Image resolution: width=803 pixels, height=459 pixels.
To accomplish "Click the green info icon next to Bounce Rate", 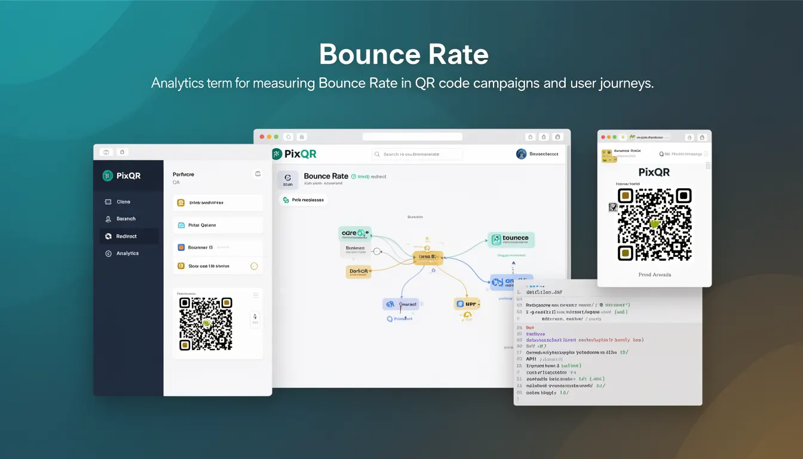I will [x=354, y=177].
